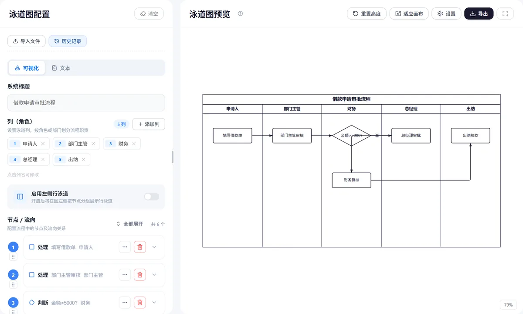This screenshot has width=523, height=314.
Task: Open the 导入文件 import file button
Action: (x=26, y=41)
